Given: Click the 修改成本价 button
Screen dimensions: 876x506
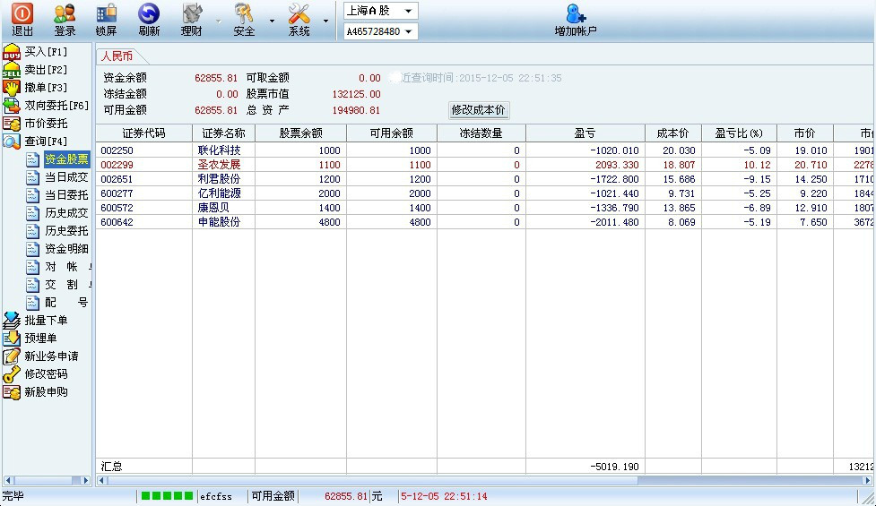Looking at the screenshot, I should [479, 111].
